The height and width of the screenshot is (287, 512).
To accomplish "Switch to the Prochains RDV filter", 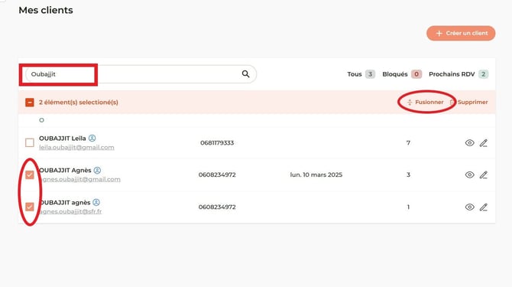I will (x=459, y=74).
